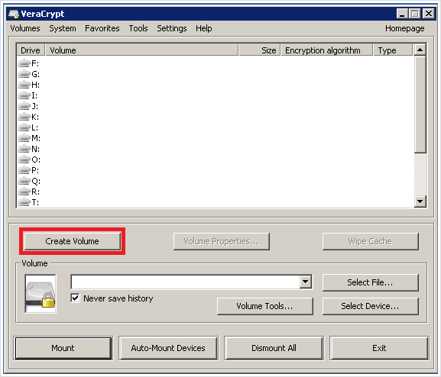The width and height of the screenshot is (441, 377).
Task: Select the T: drive slot icon
Action: pos(24,202)
